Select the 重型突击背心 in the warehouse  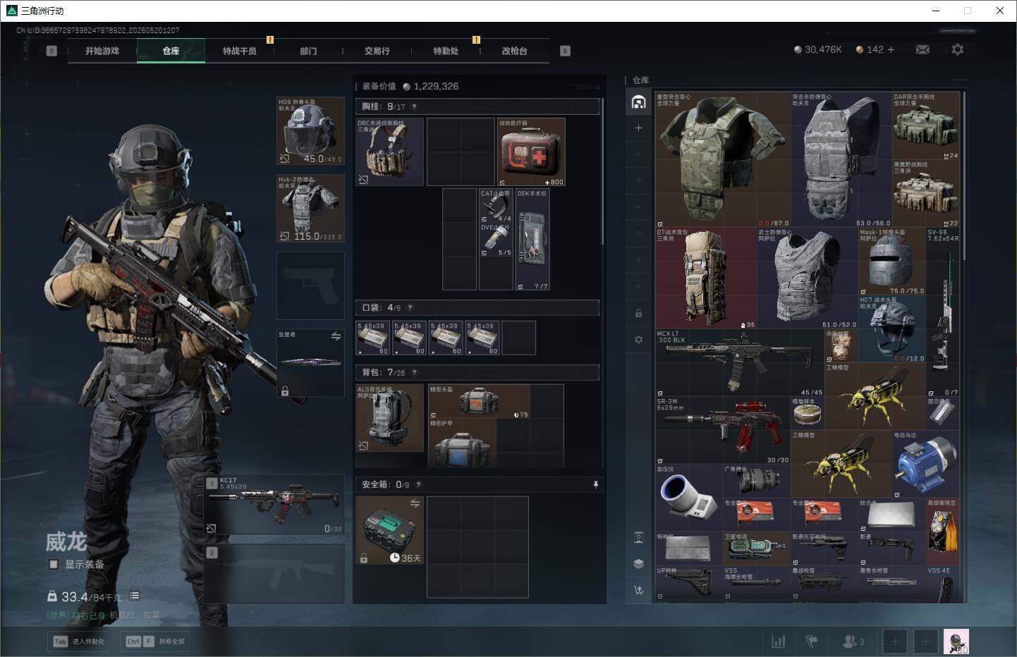[x=723, y=159]
